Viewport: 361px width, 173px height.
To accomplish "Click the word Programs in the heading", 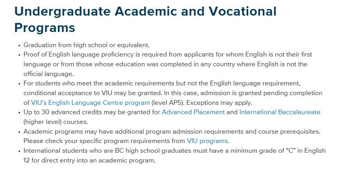I will click(x=45, y=28).
